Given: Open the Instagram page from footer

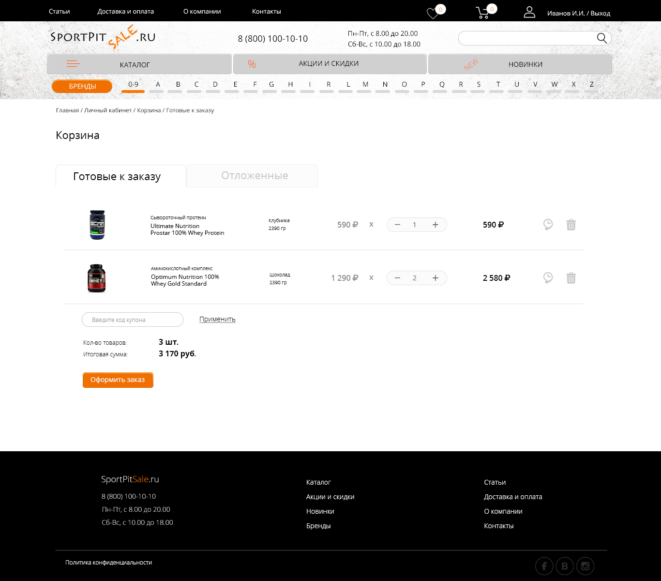Looking at the screenshot, I should (585, 566).
